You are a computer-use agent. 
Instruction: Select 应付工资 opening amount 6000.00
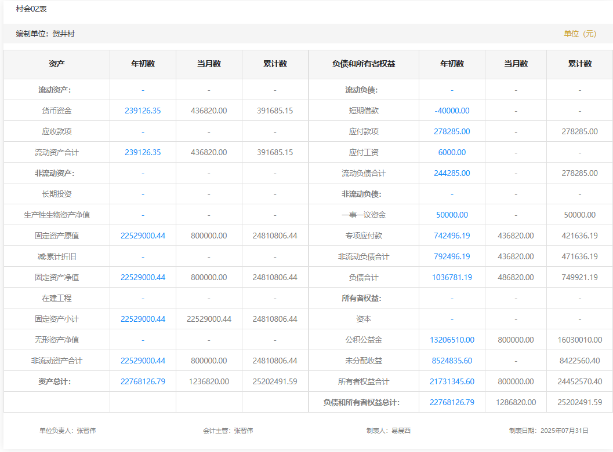(452, 152)
